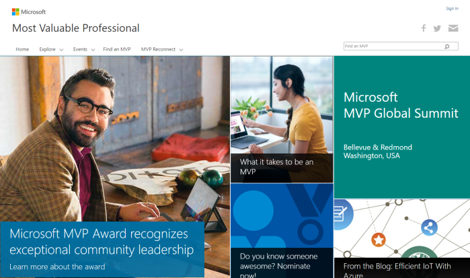Open the Efficient IoT With Azure blog tile
The height and width of the screenshot is (278, 470).
(402, 239)
